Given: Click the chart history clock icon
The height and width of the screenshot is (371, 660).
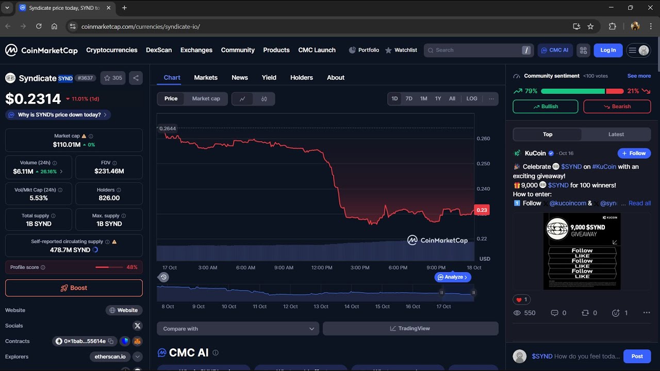Looking at the screenshot, I should (163, 277).
